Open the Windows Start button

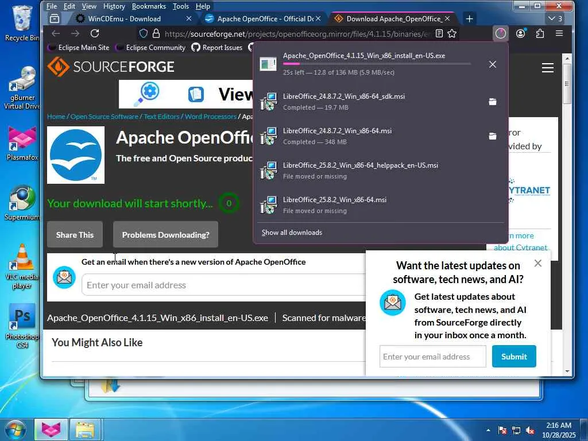click(15, 430)
